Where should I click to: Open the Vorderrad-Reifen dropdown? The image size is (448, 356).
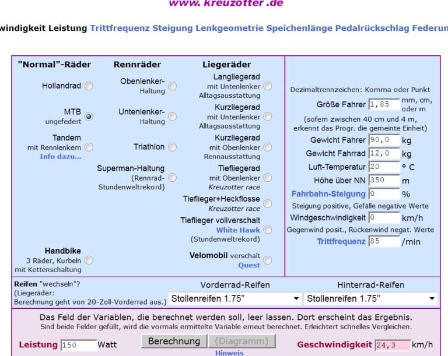point(235,299)
